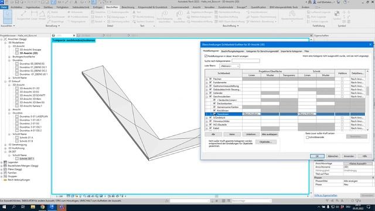
Task: Open the 'Liste filtern' dropdown
Action: 229,66
